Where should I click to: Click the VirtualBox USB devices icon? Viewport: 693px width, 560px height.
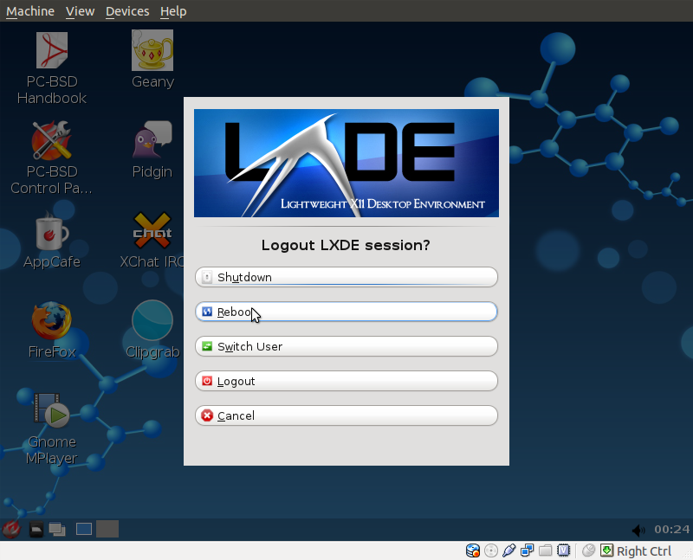[509, 550]
